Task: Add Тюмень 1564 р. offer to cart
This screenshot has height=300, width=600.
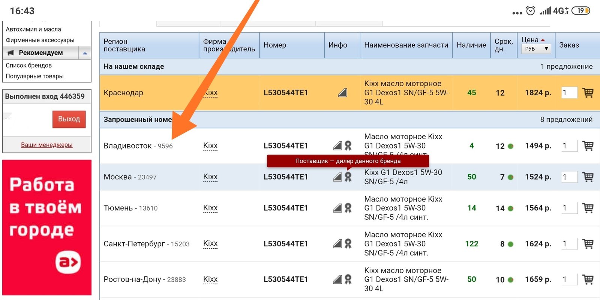Action: coord(588,208)
